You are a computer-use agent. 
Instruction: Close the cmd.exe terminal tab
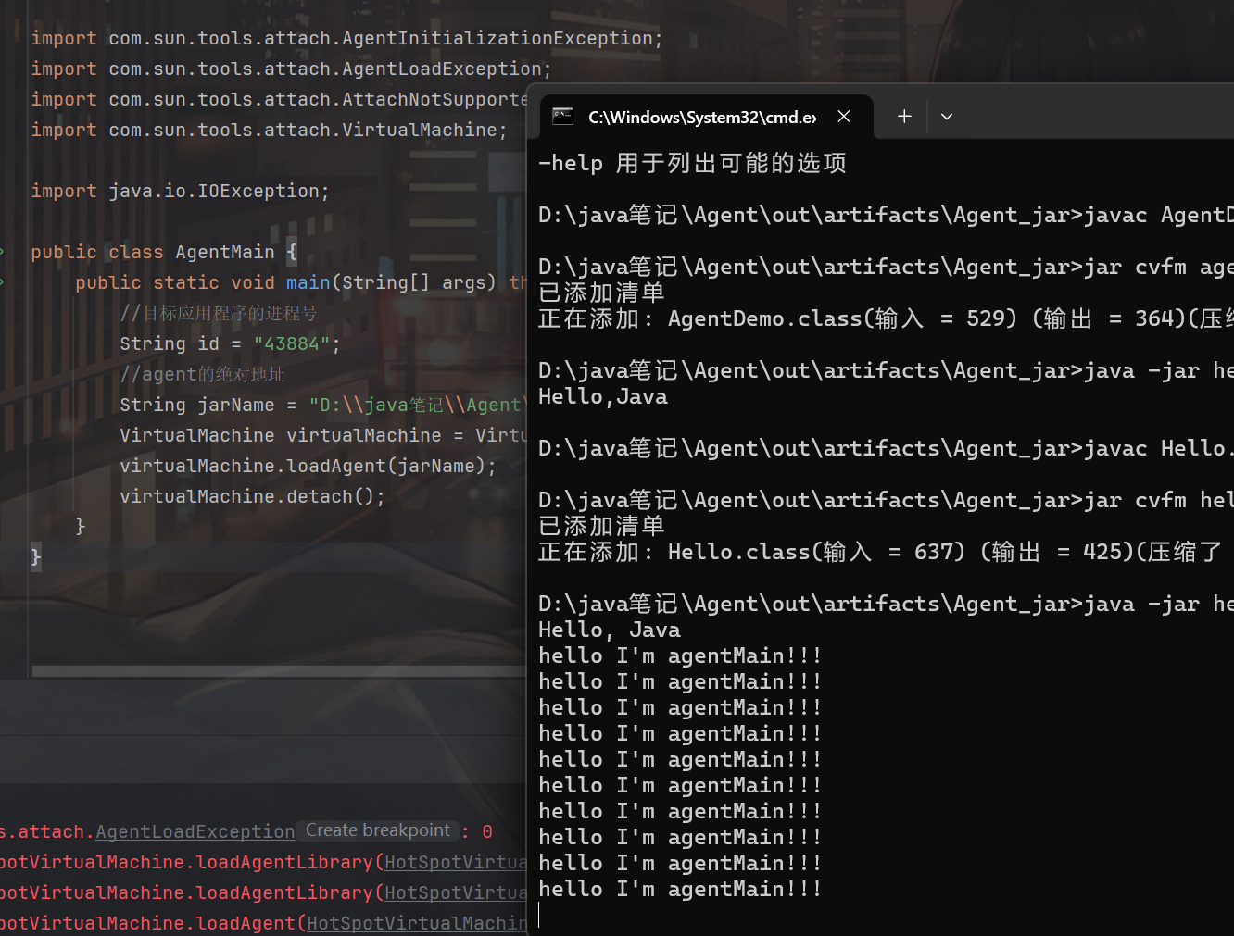click(844, 117)
